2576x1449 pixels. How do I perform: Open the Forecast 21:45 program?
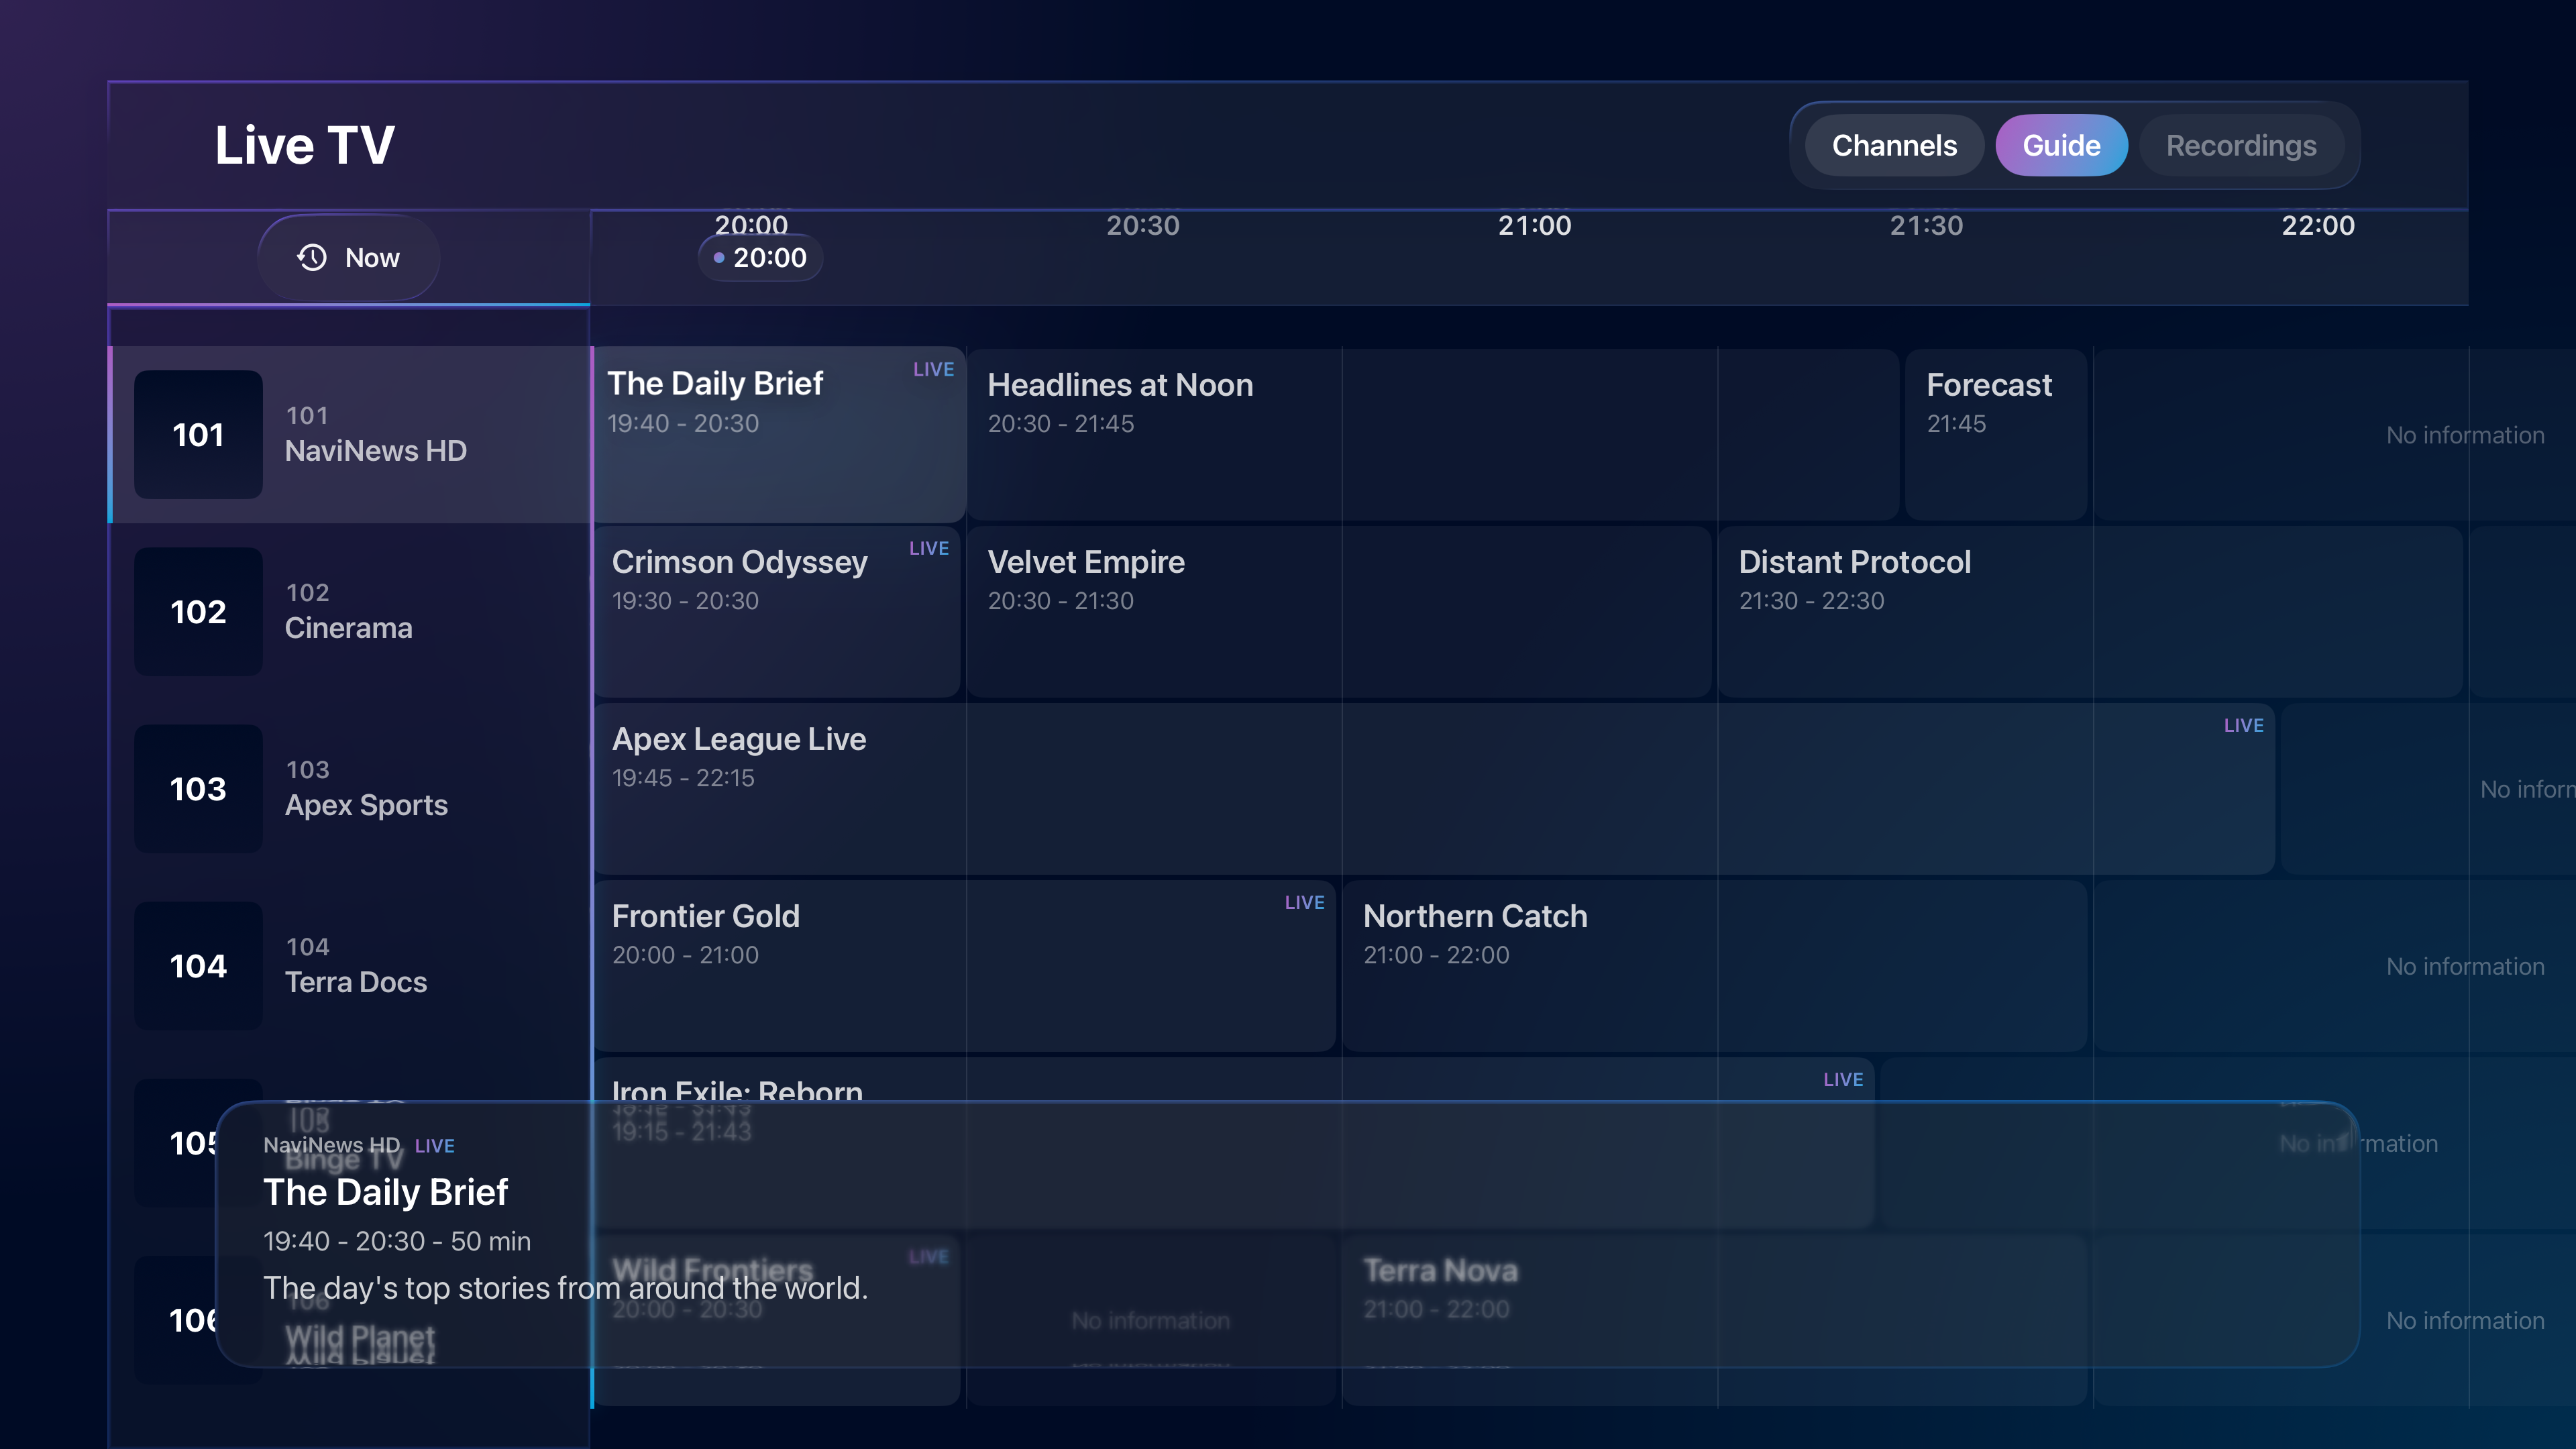pyautogui.click(x=1995, y=435)
